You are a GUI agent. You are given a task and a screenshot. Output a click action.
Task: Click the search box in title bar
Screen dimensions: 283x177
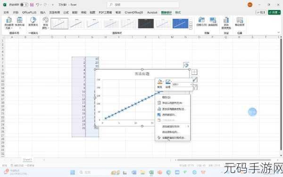[x=143, y=5]
